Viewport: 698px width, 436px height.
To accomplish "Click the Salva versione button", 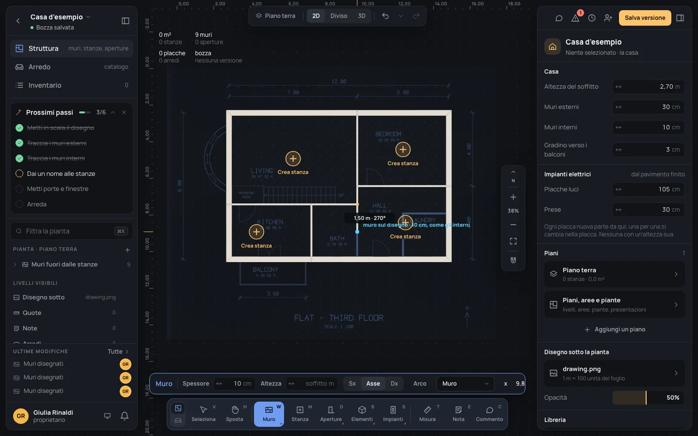I will [x=645, y=18].
